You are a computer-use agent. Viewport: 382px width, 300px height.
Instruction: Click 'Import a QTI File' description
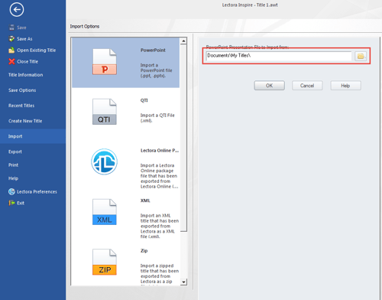click(x=157, y=118)
